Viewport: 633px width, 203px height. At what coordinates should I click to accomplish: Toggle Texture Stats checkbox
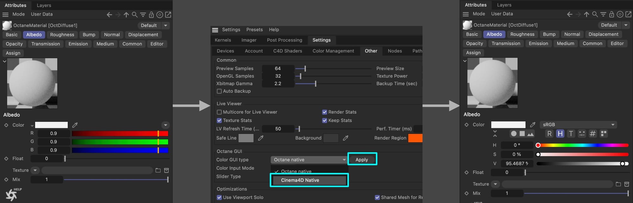click(x=219, y=120)
